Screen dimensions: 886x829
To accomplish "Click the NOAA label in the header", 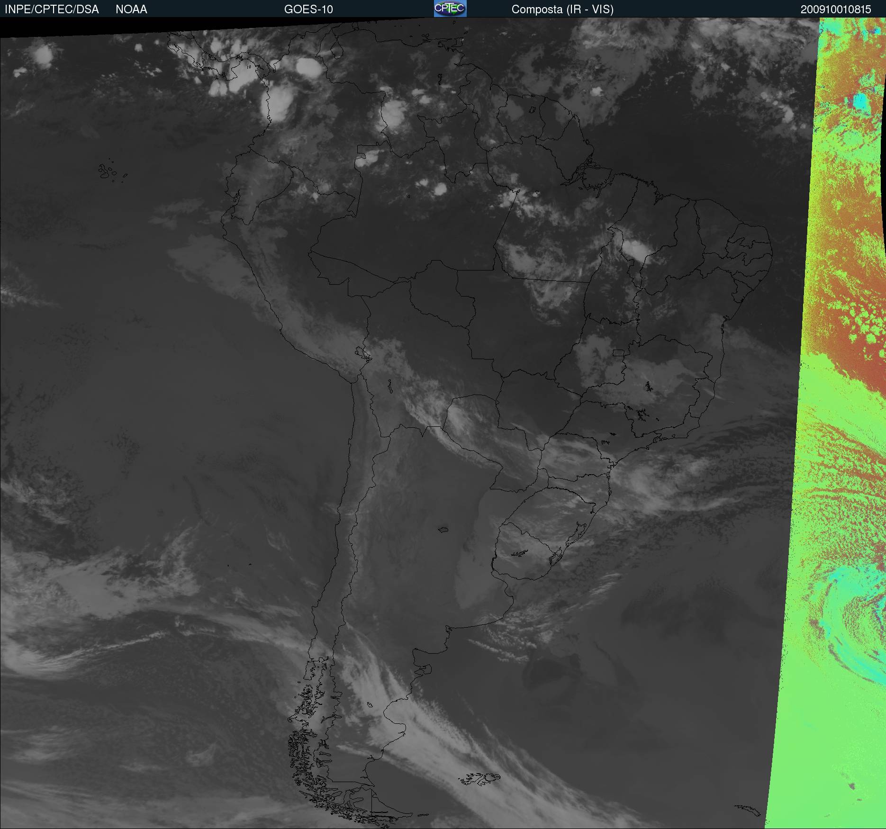I will point(131,9).
